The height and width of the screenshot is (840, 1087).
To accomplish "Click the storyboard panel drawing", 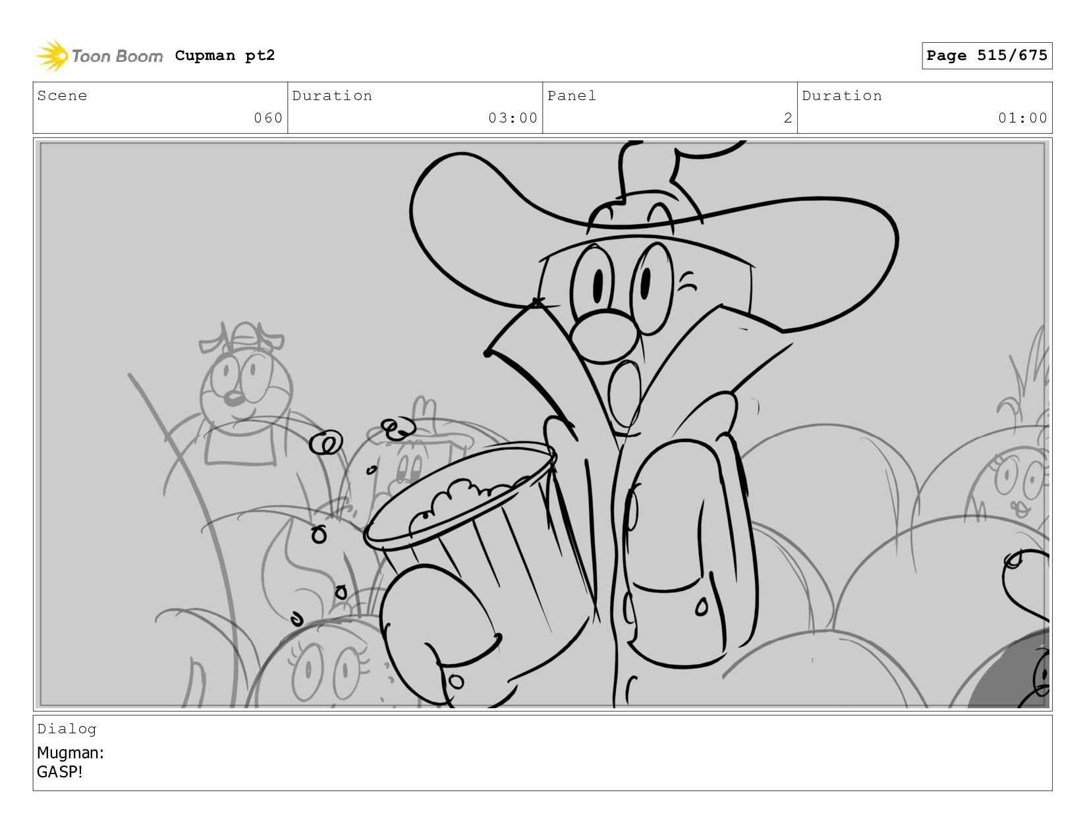I will (543, 424).
